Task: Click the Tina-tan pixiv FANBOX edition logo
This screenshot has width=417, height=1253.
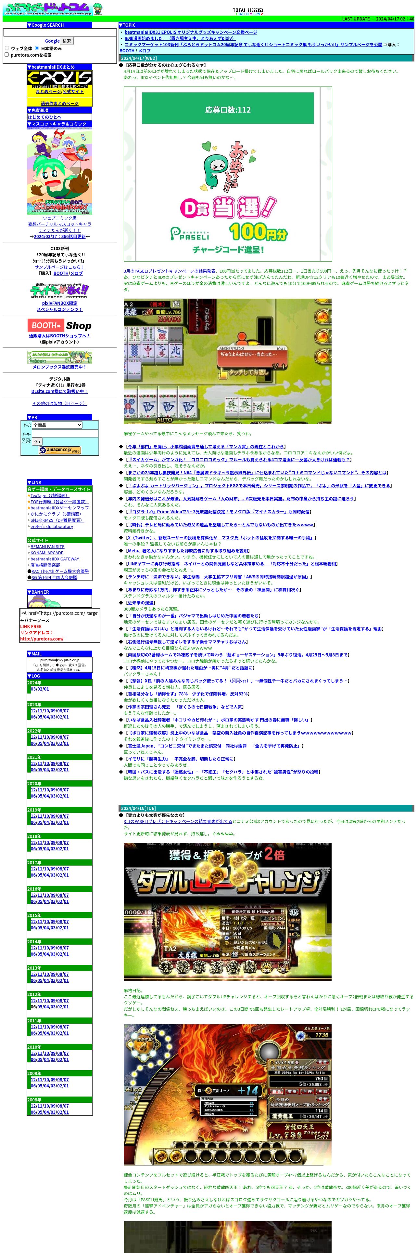Action: click(x=59, y=291)
